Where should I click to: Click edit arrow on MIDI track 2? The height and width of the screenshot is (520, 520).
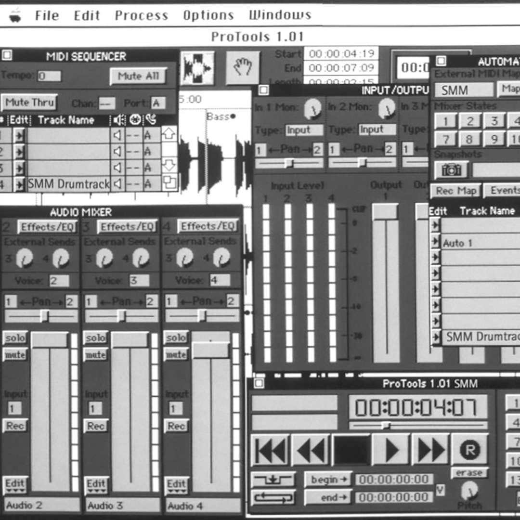[x=19, y=152]
